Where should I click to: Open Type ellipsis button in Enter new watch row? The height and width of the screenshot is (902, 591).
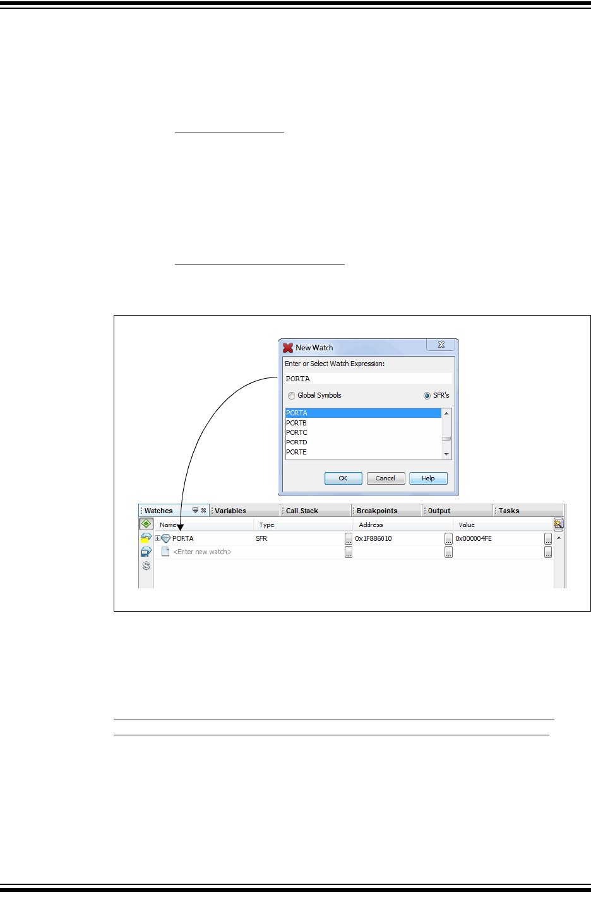tap(349, 552)
